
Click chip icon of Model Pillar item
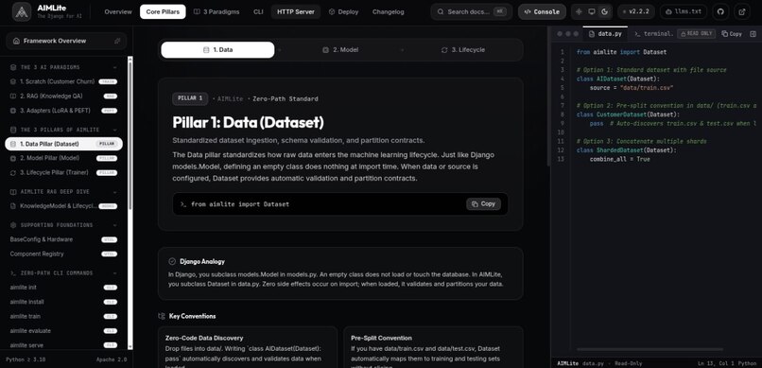click(x=13, y=159)
